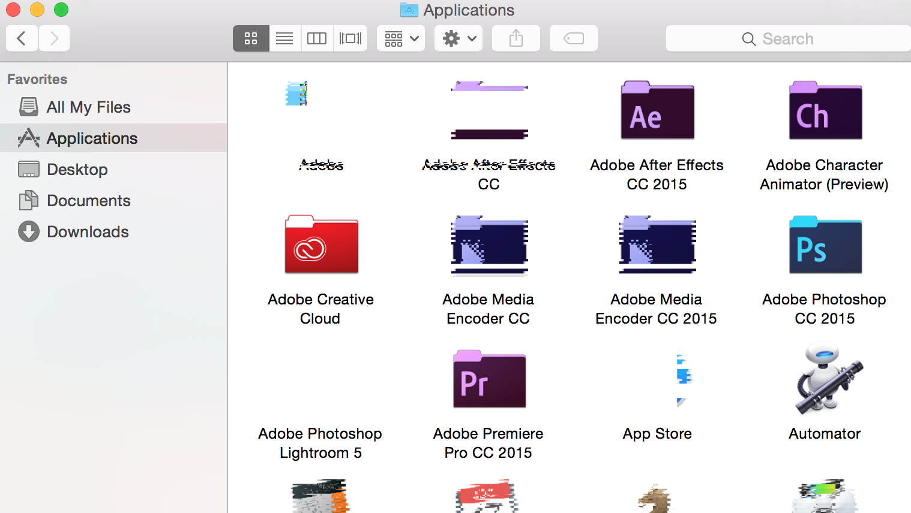Click the Edit Tags toolbar button
The height and width of the screenshot is (513, 911).
click(x=574, y=38)
